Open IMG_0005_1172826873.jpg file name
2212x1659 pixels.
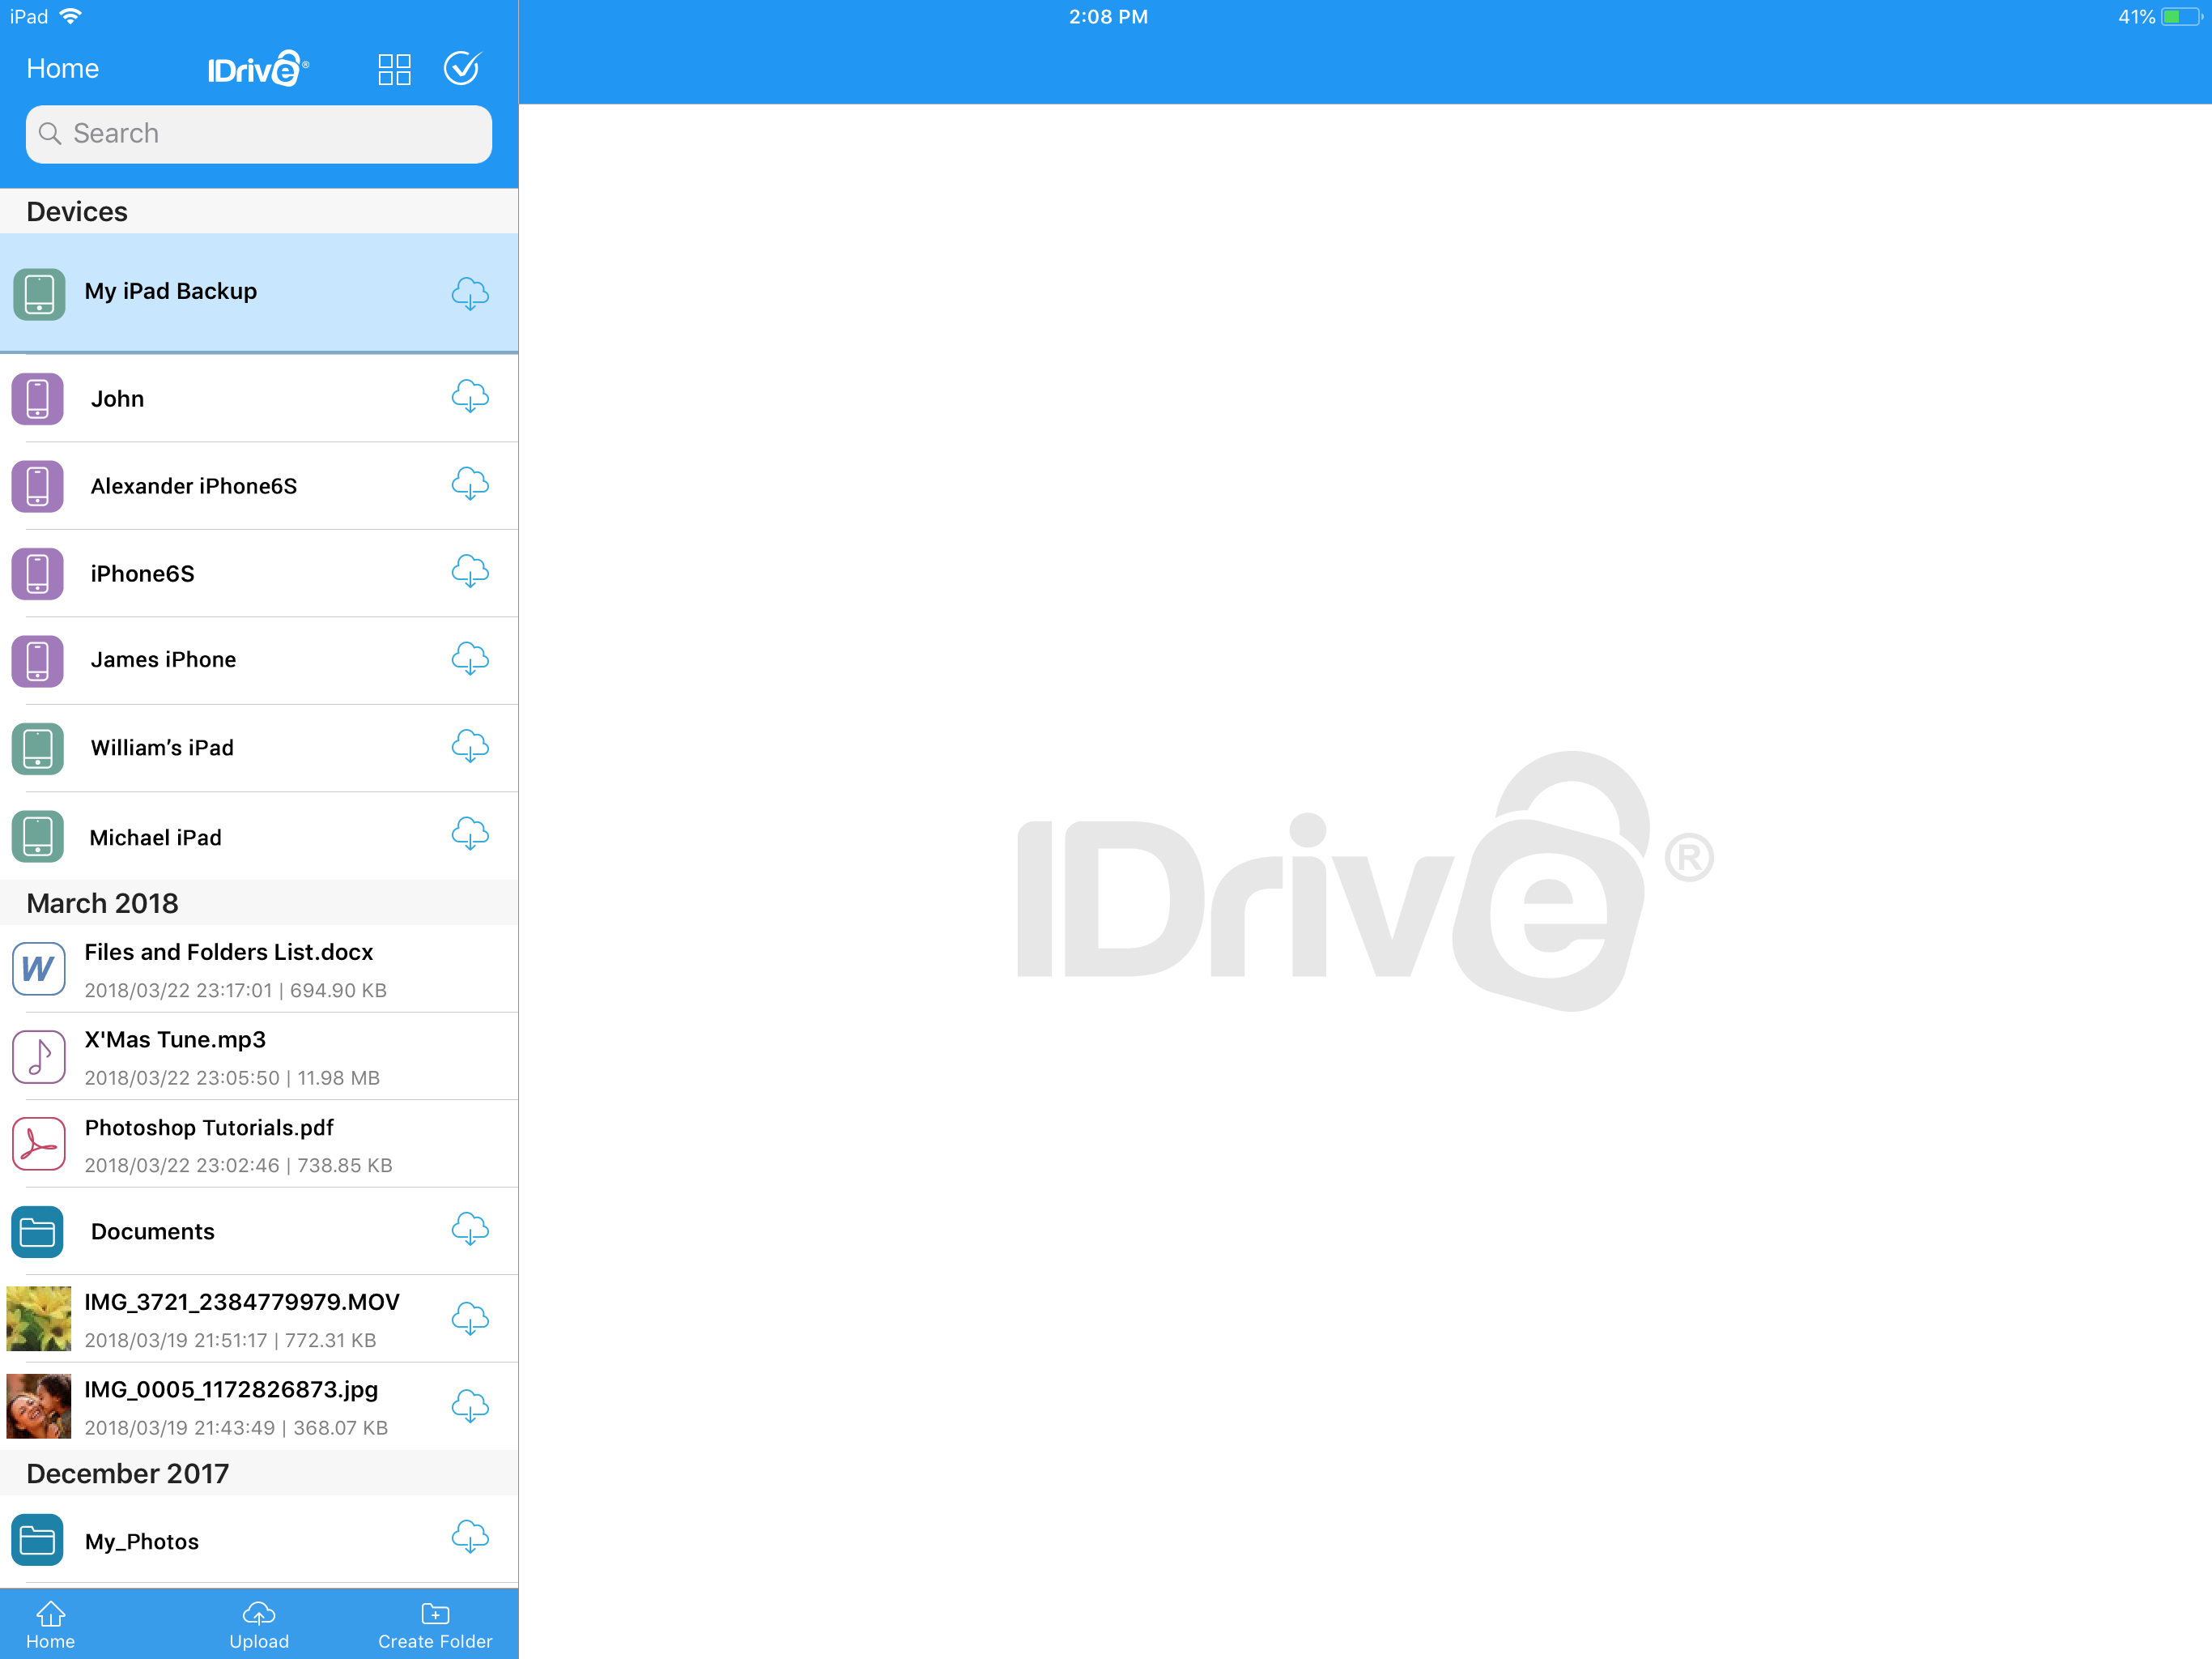pos(231,1390)
